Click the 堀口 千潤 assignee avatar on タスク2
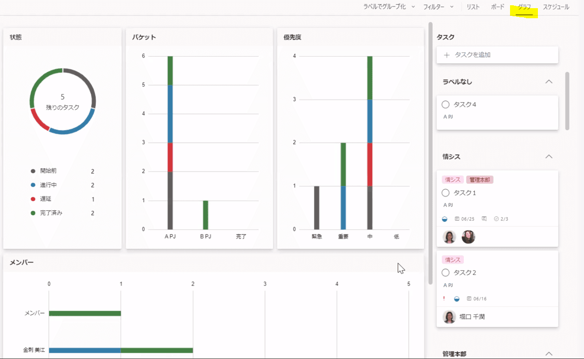This screenshot has width=584, height=359. (x=450, y=317)
